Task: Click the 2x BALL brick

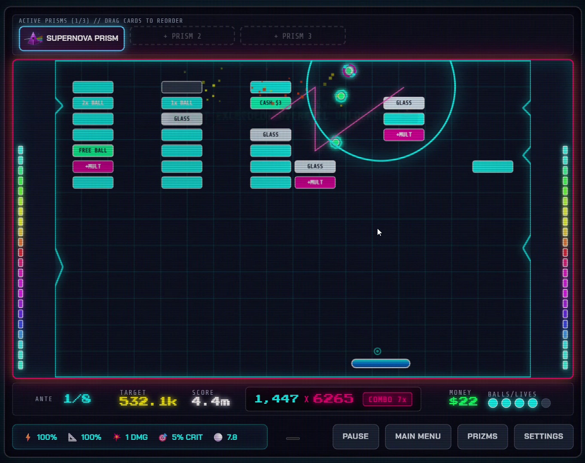Action: (93, 103)
